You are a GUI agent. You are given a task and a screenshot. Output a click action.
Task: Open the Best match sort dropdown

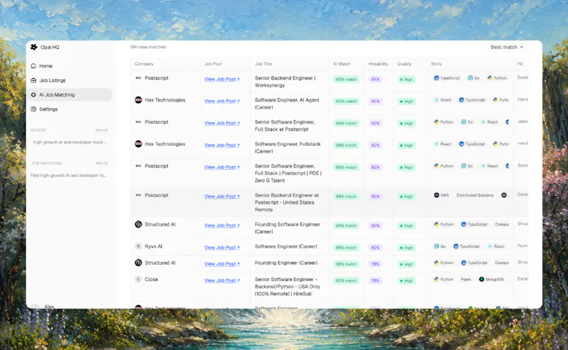tap(507, 47)
